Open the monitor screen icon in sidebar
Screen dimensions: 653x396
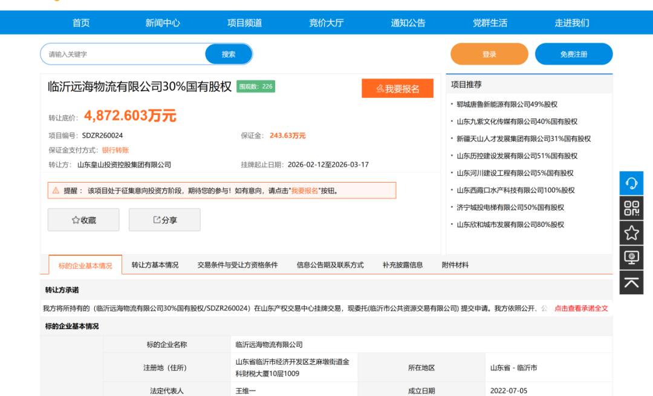[x=631, y=257]
